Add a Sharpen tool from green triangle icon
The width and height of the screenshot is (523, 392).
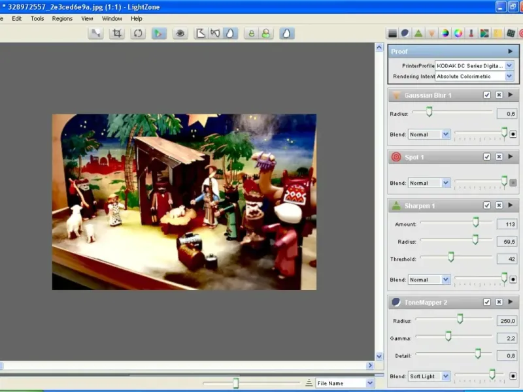coord(418,33)
